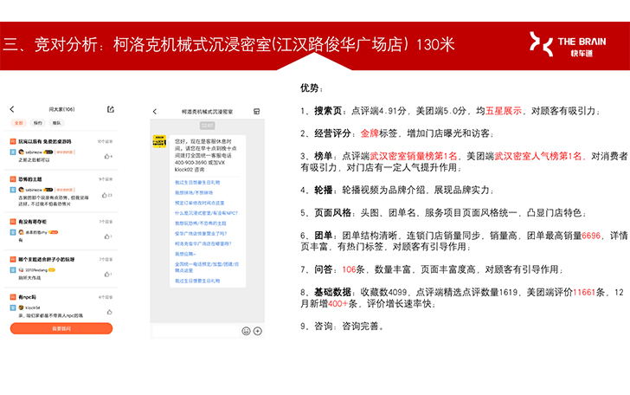Click the 优势 heading
This screenshot has width=630, height=395.
[x=310, y=87]
